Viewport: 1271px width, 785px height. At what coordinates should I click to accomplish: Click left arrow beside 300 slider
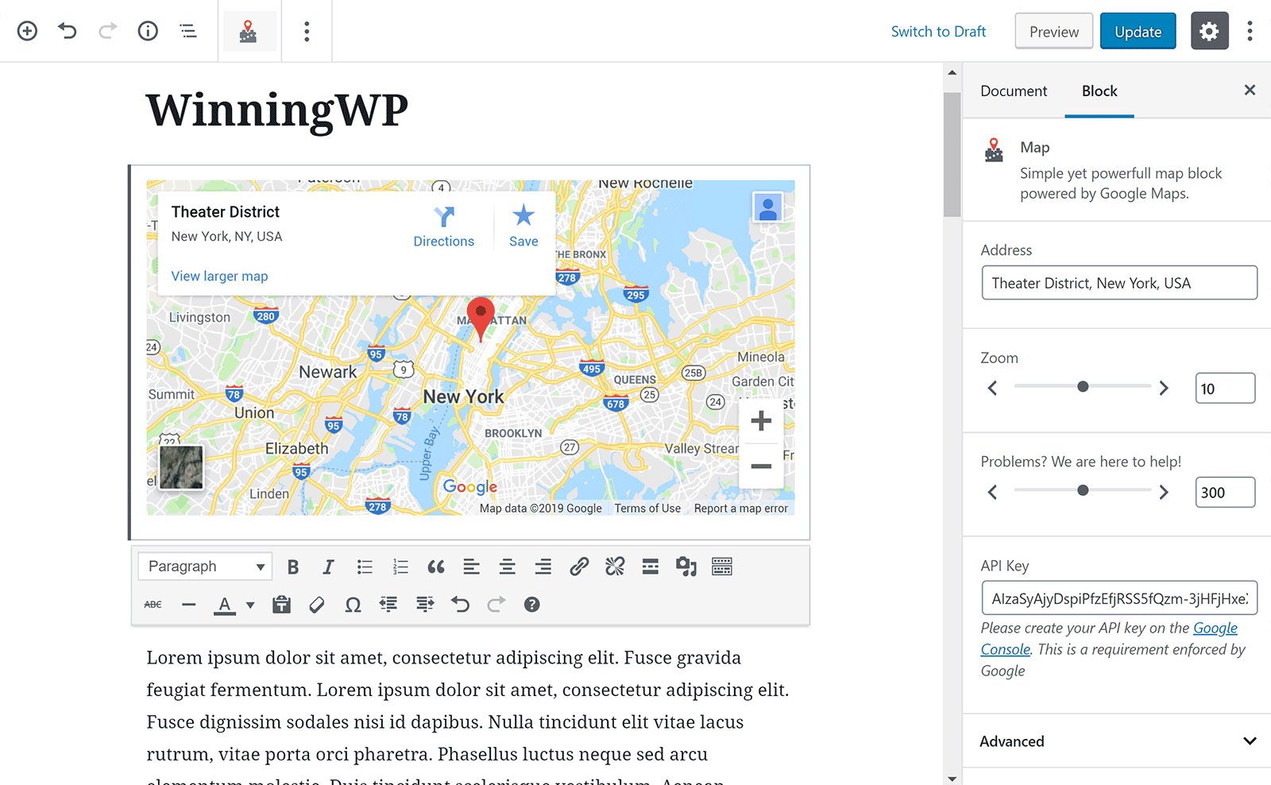click(x=992, y=492)
